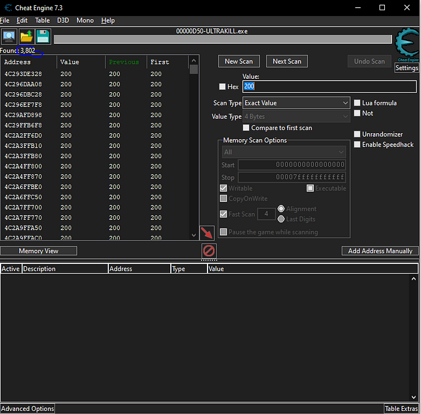Screen dimensions: 421x414
Task: Click the Type column header
Action: point(189,269)
